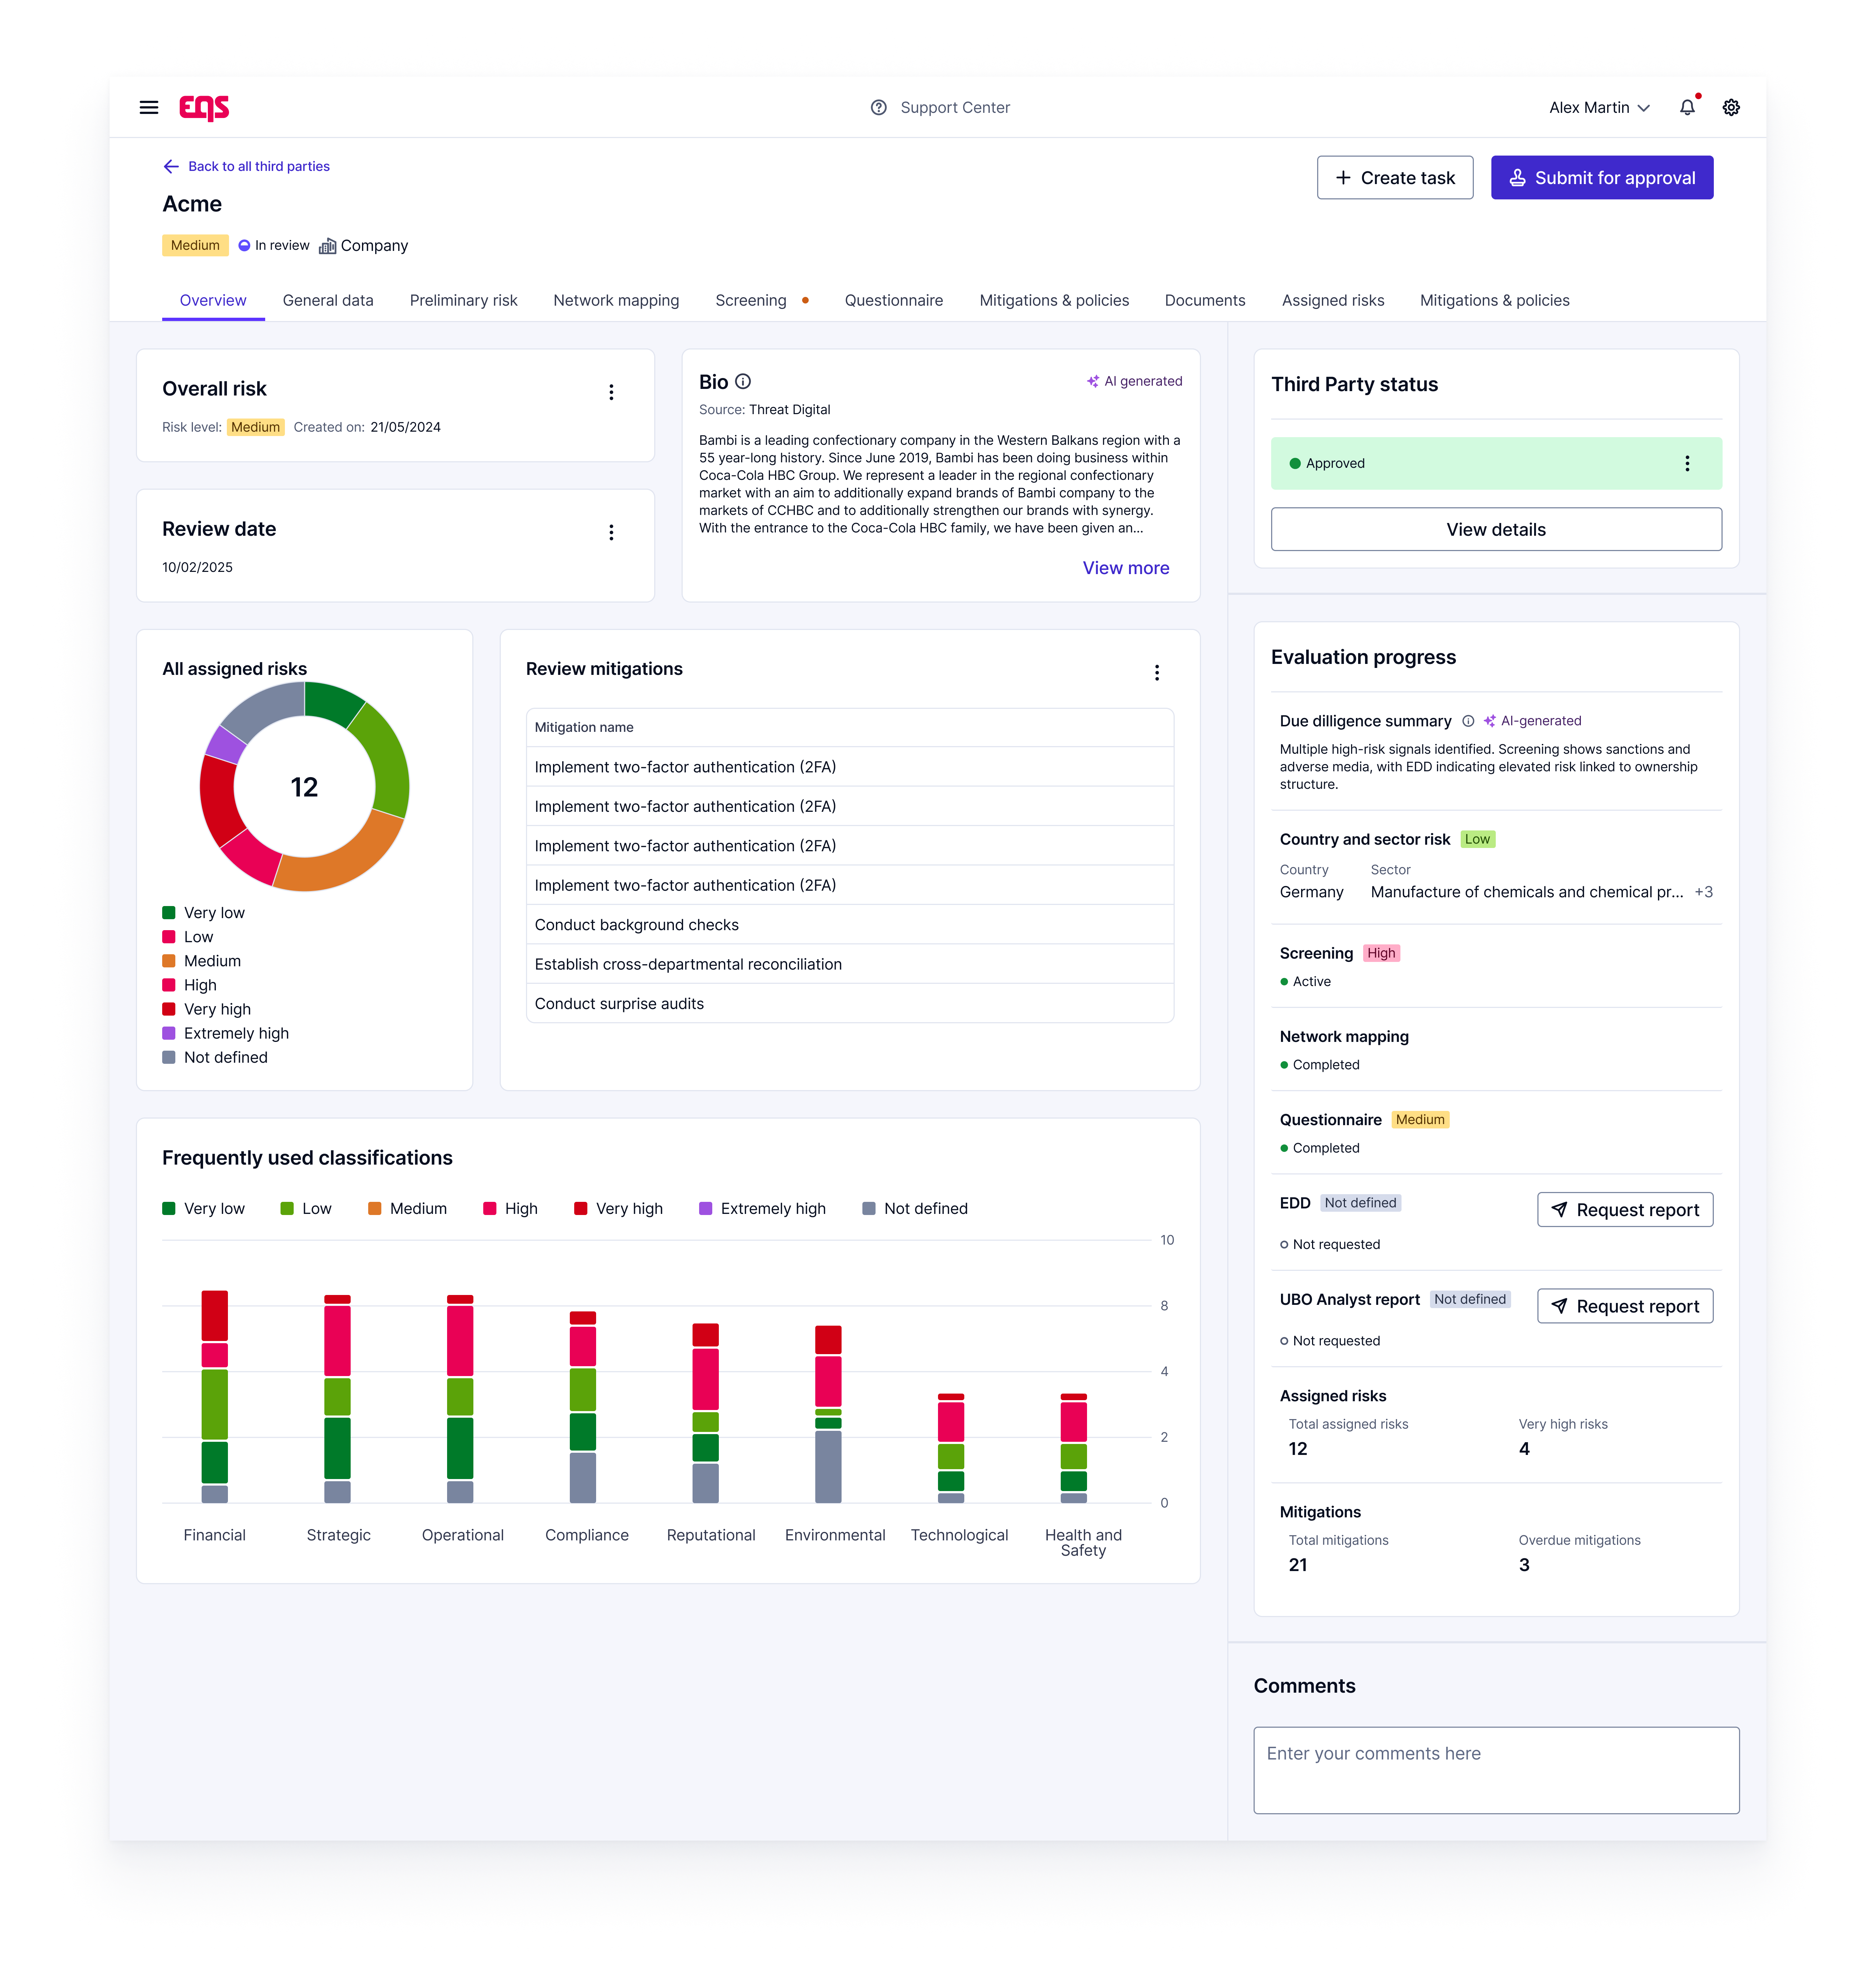Click the Screening High risk badge
The height and width of the screenshot is (1983, 1876).
1381,953
